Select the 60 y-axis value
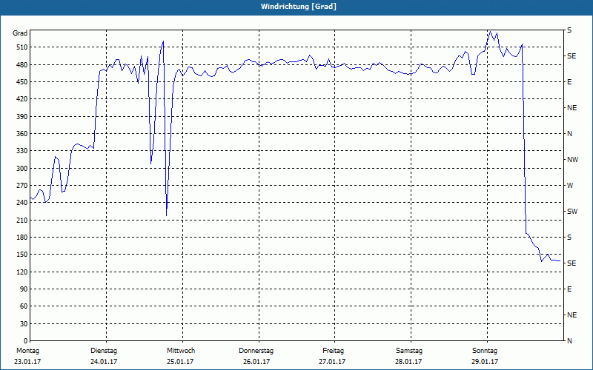 (x=24, y=306)
